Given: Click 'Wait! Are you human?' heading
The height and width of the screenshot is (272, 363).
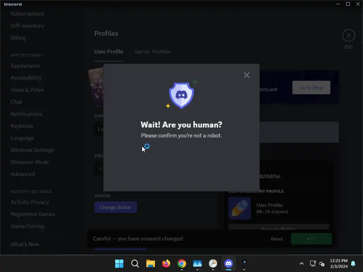Looking at the screenshot, I should [x=181, y=125].
